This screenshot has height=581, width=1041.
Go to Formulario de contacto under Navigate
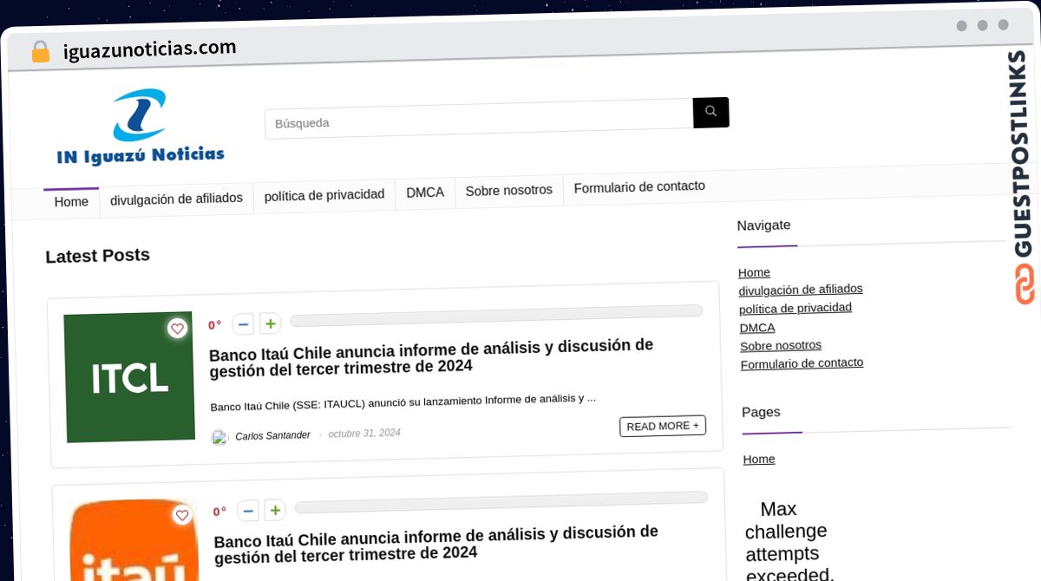tap(802, 363)
